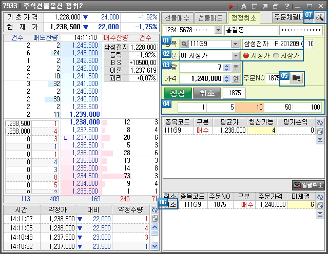This screenshot has width=328, height=254.
Task: Select quick quantity 5 button
Action: [x=221, y=107]
